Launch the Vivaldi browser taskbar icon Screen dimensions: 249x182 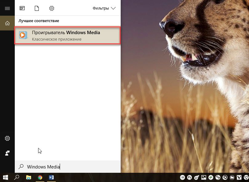(239, 177)
